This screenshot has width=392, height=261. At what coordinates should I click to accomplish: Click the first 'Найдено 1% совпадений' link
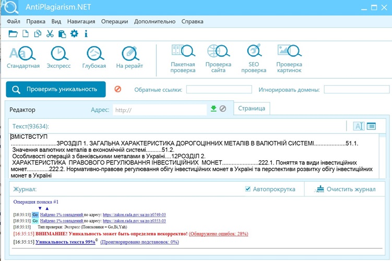[x=62, y=215]
